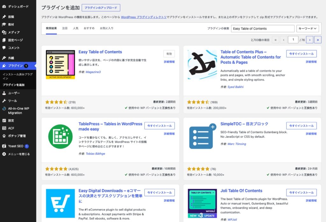The image size is (326, 222).
Task: Switch to the 注目 tab
Action: click(65, 28)
